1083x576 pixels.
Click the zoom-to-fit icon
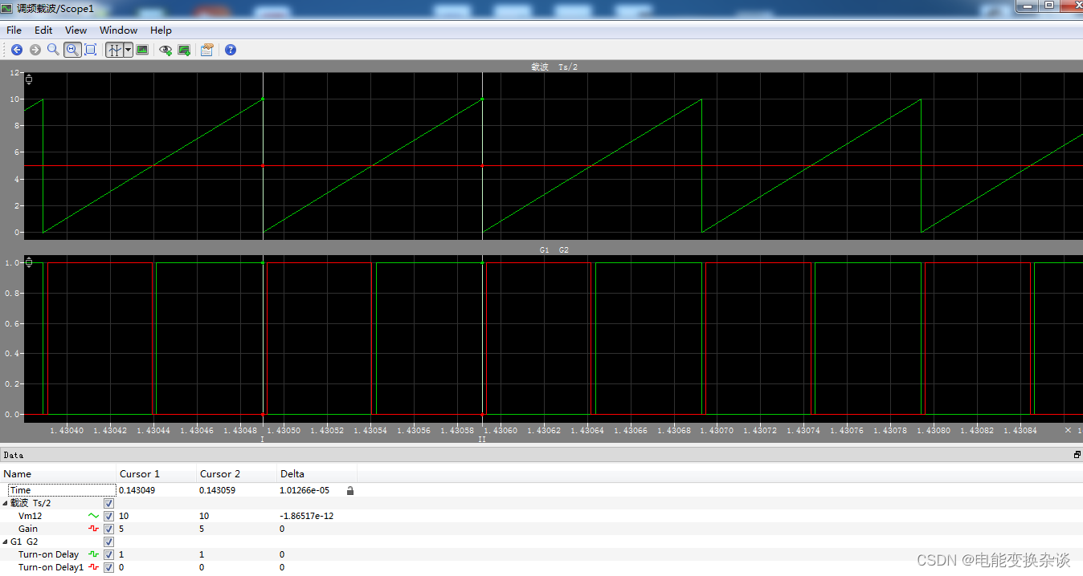point(91,50)
